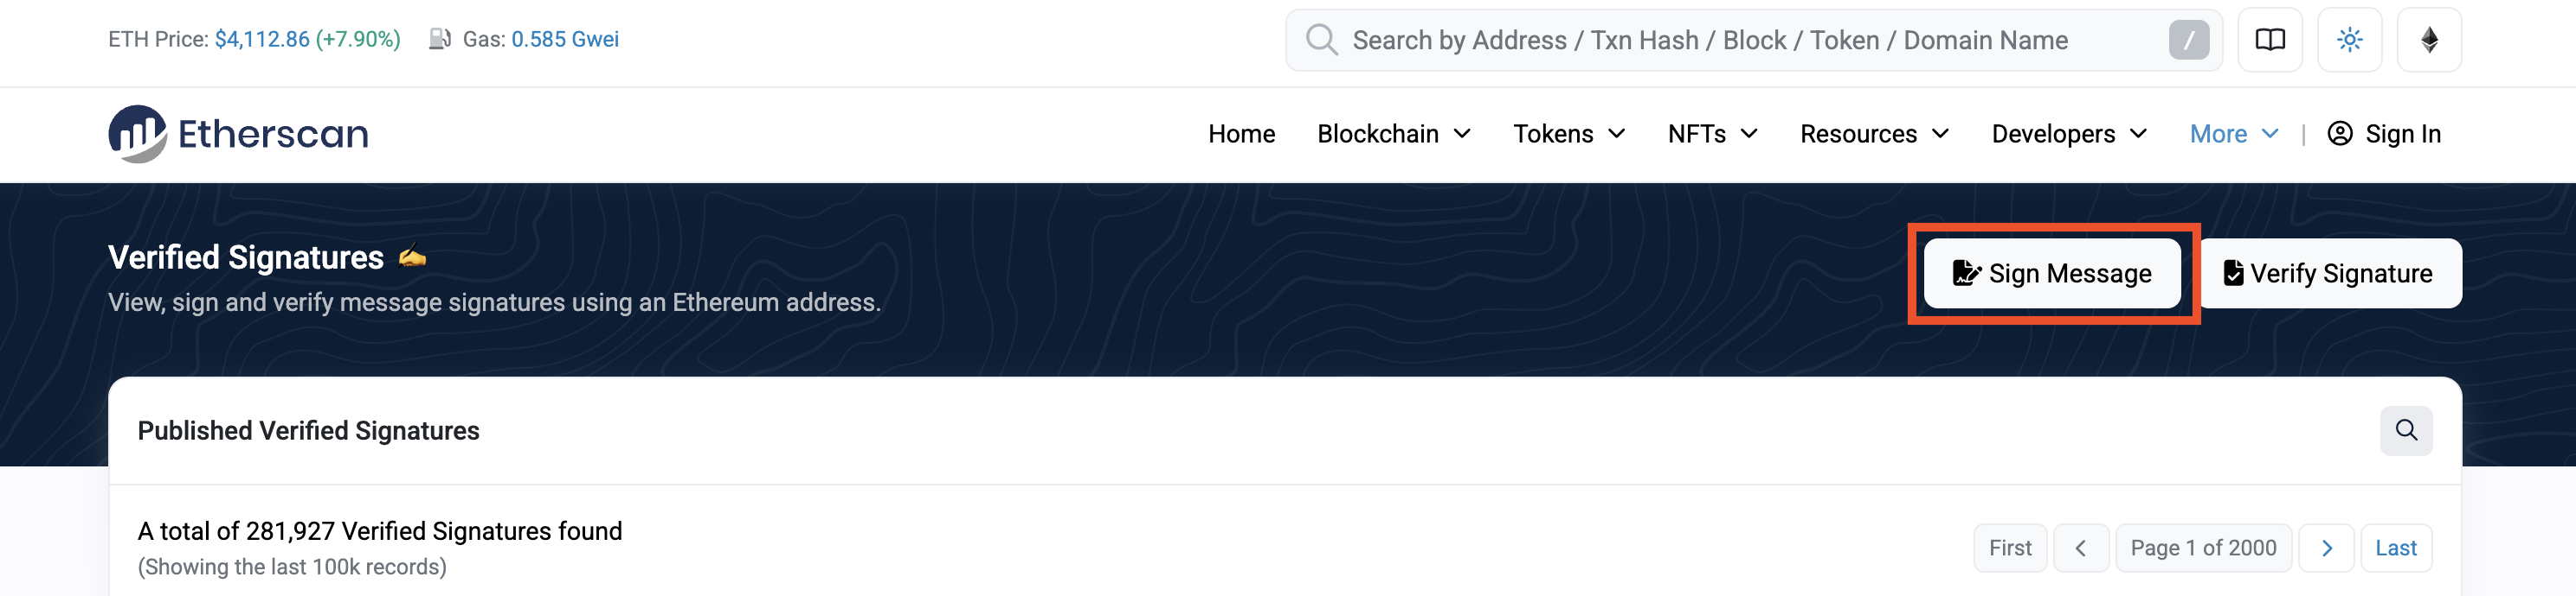Click the gas pump icon
This screenshot has height=596, width=2576.
tap(439, 39)
